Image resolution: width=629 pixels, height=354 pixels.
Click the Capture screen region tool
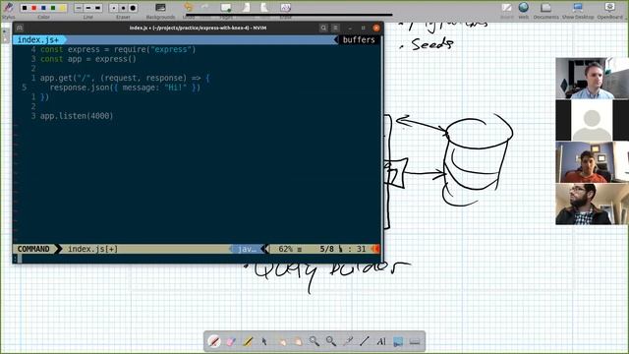click(x=398, y=341)
